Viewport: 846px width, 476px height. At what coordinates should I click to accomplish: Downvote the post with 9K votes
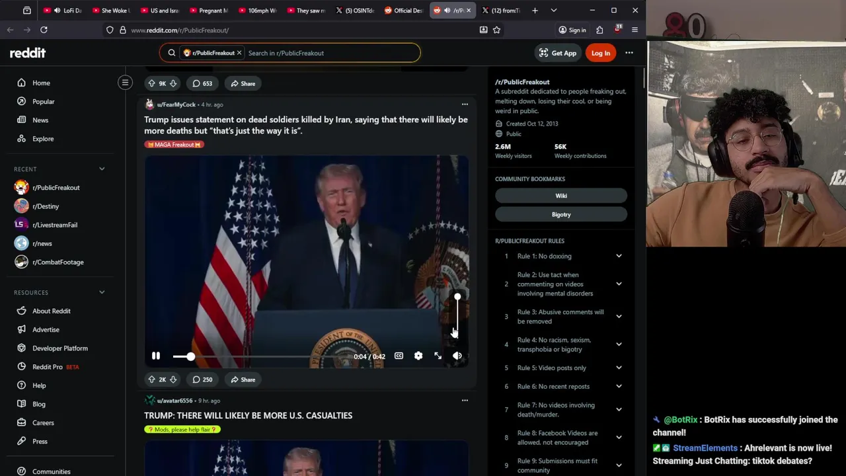tap(173, 83)
